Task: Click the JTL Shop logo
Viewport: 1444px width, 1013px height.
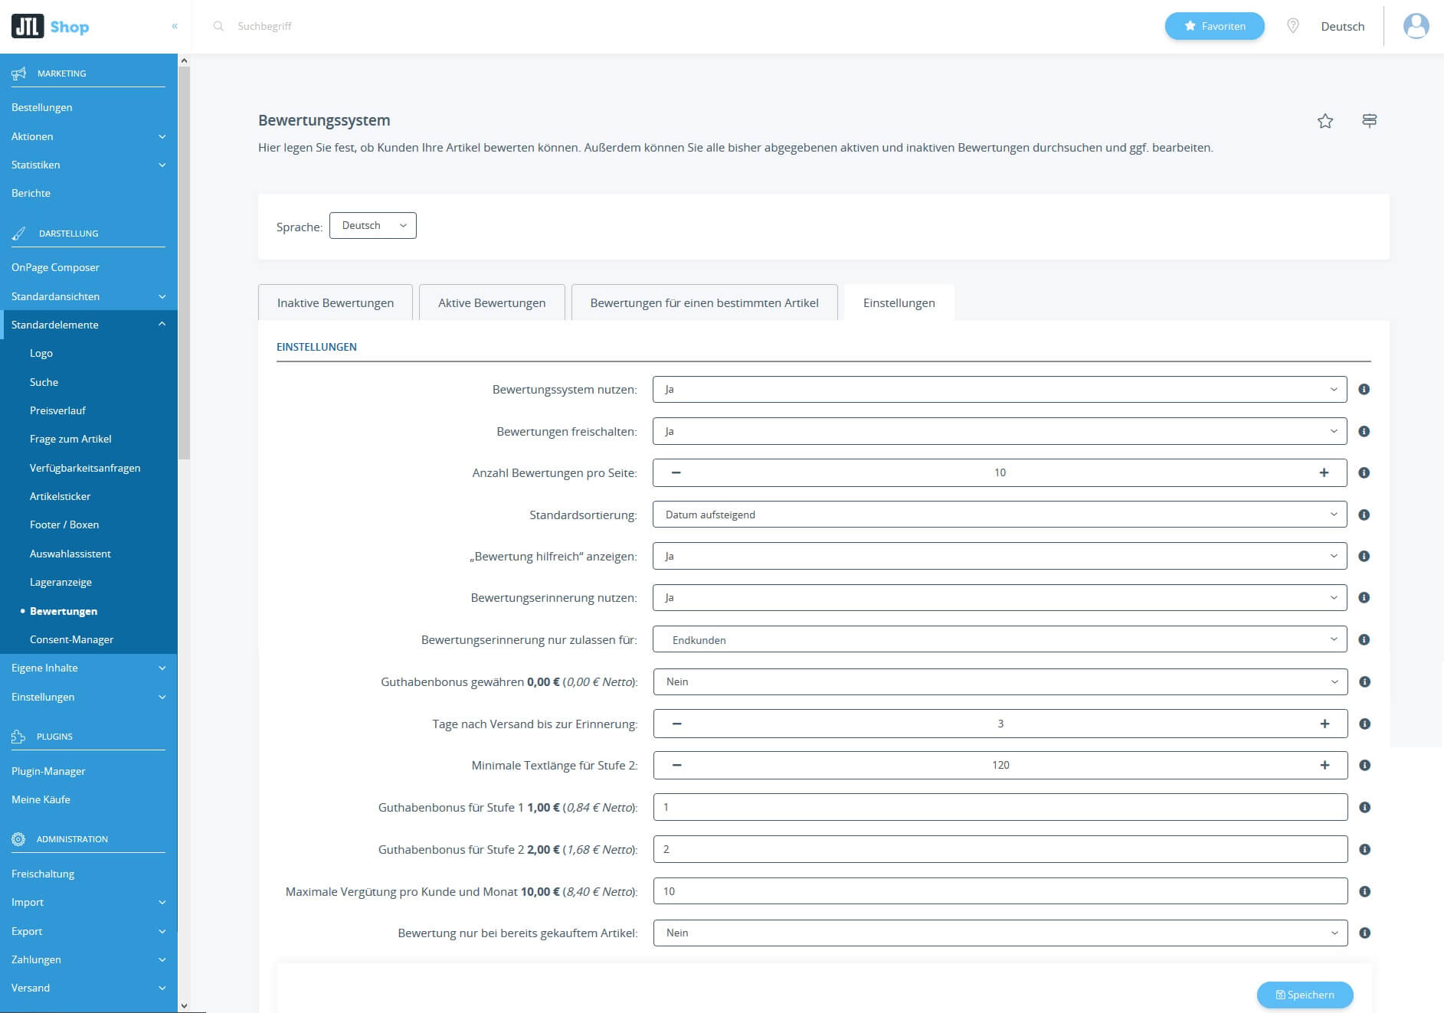Action: point(51,27)
